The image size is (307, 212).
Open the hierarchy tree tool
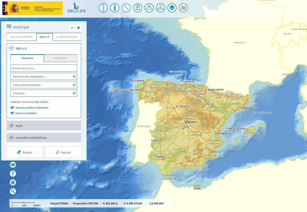[x=160, y=8]
